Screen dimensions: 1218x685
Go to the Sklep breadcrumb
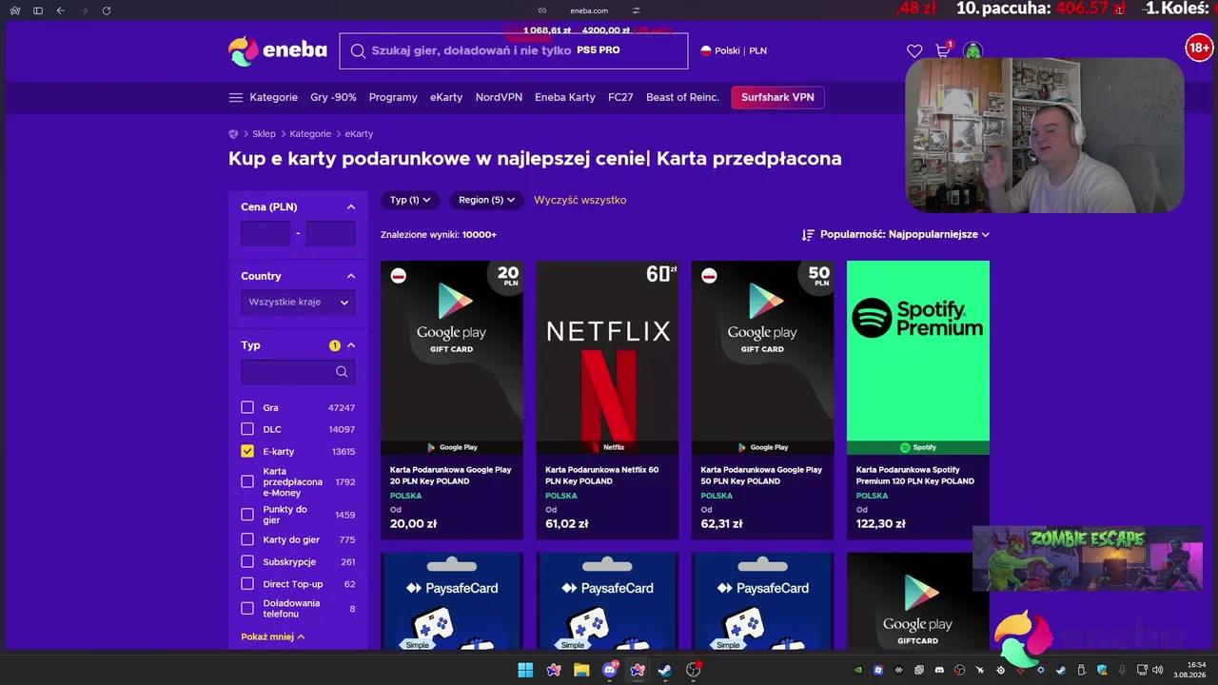click(x=264, y=134)
